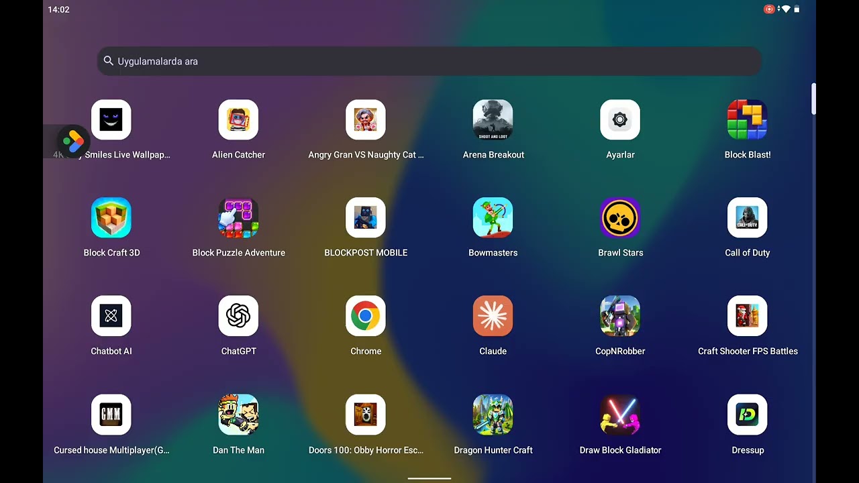Click the "Block Craft 3D" label

(111, 253)
